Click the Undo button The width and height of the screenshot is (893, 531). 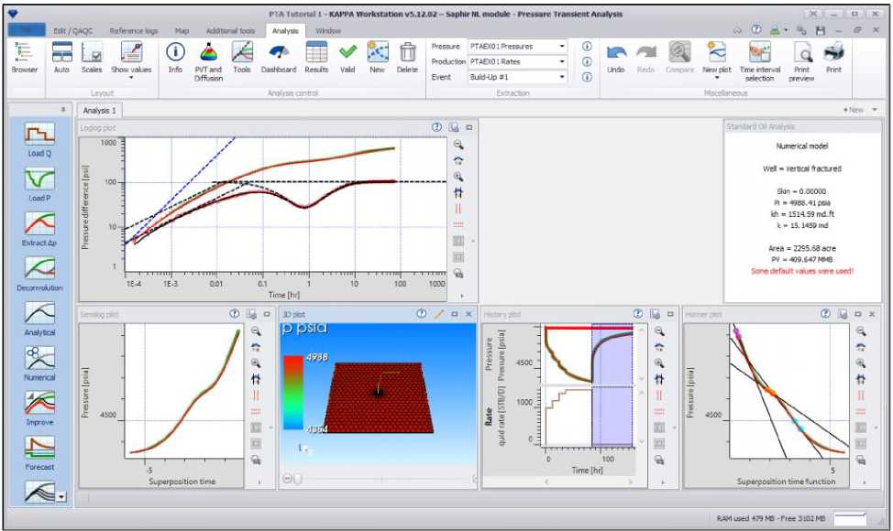tap(616, 56)
